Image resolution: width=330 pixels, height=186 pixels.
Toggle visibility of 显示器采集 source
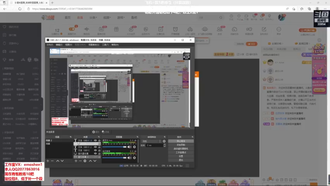(x=95, y=153)
